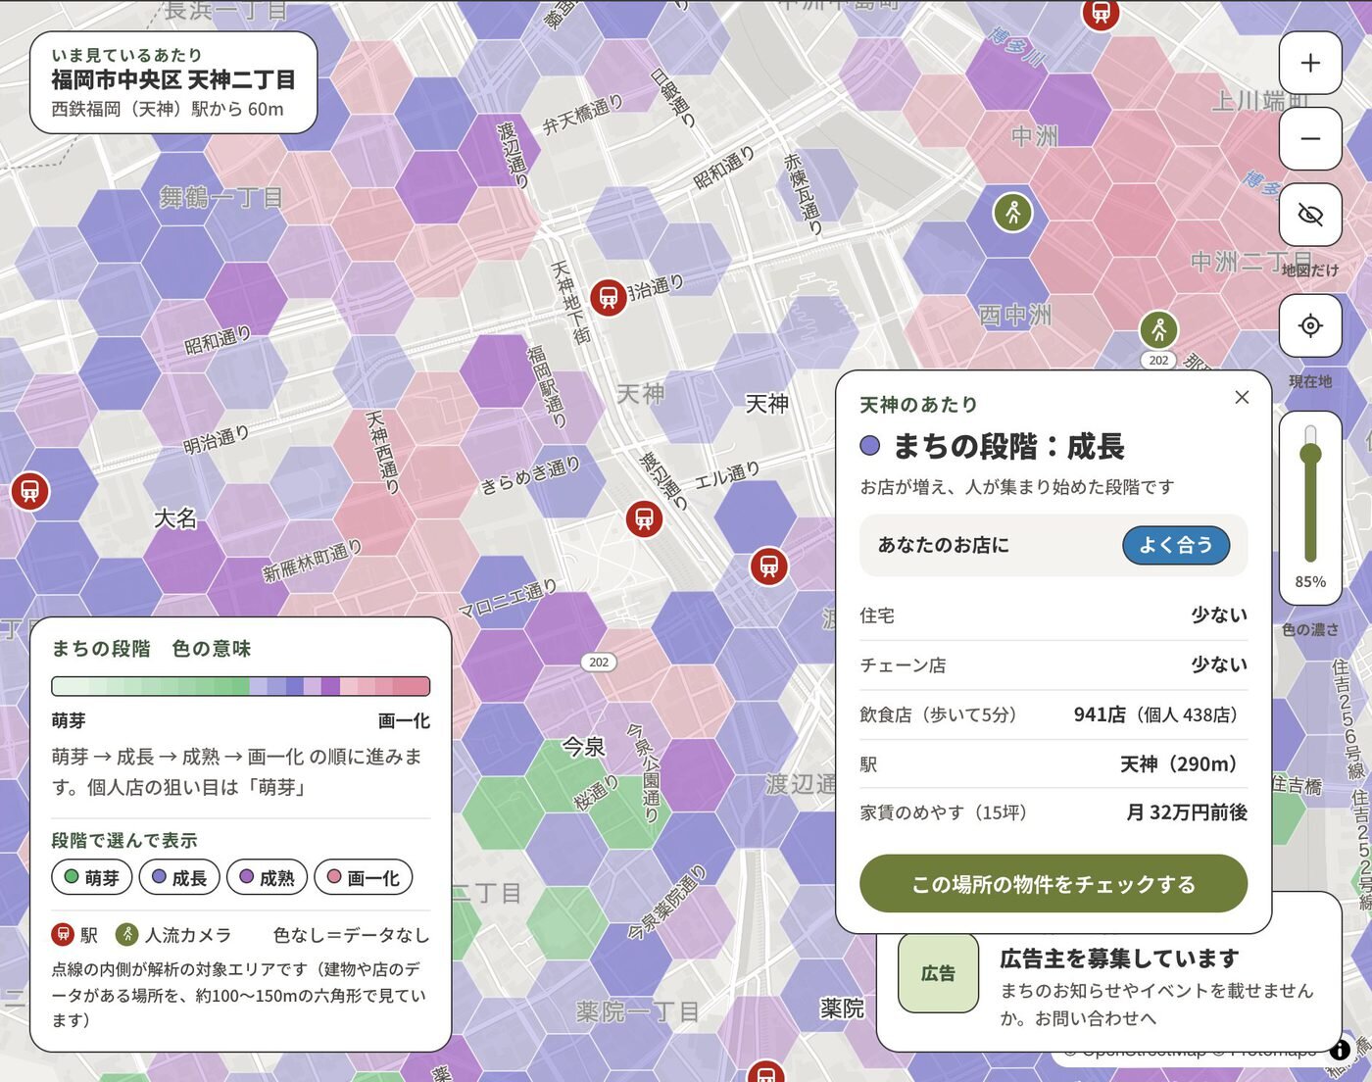Screen dimensions: 1372x1082
Task: Zoom out with the minus button
Action: coord(1310,138)
